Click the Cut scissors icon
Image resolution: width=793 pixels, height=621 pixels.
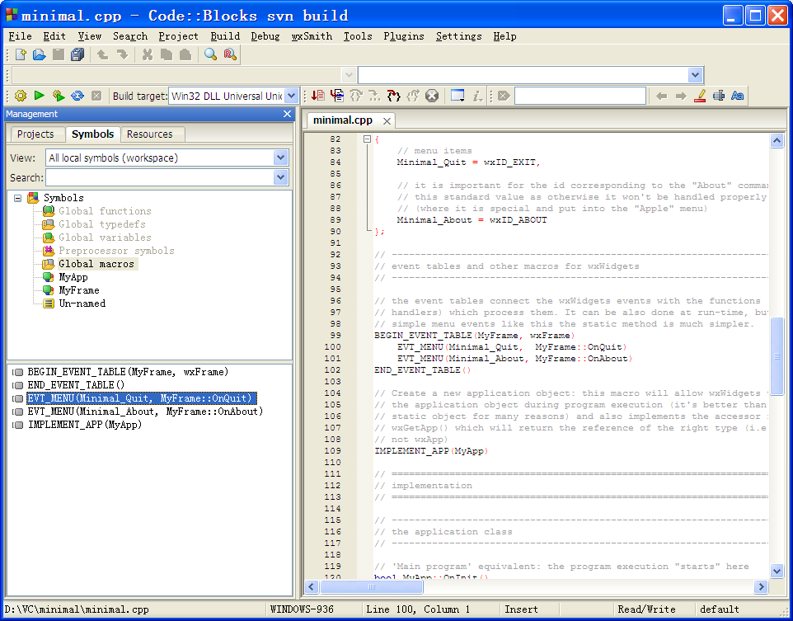click(148, 54)
